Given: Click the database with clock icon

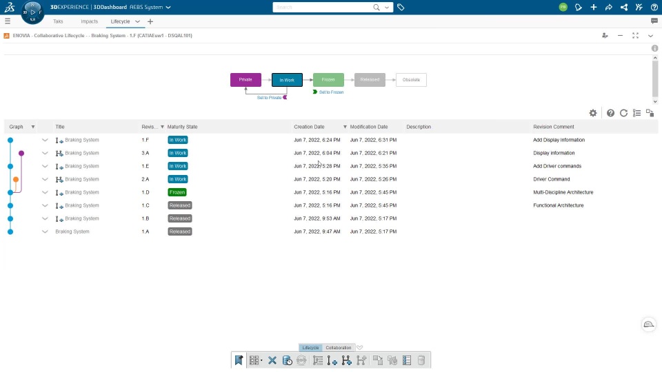Looking at the screenshot, I should point(287,360).
